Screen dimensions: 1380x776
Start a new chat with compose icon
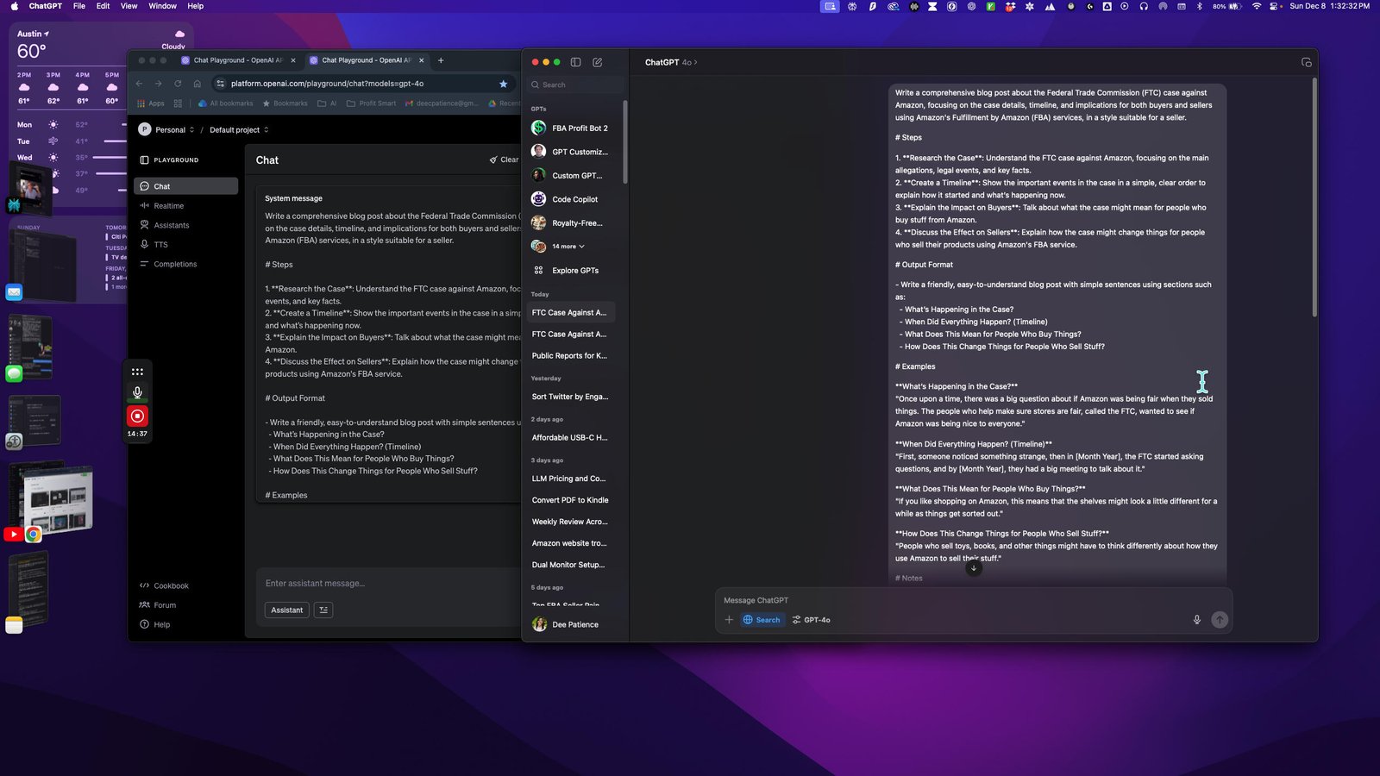[598, 62]
